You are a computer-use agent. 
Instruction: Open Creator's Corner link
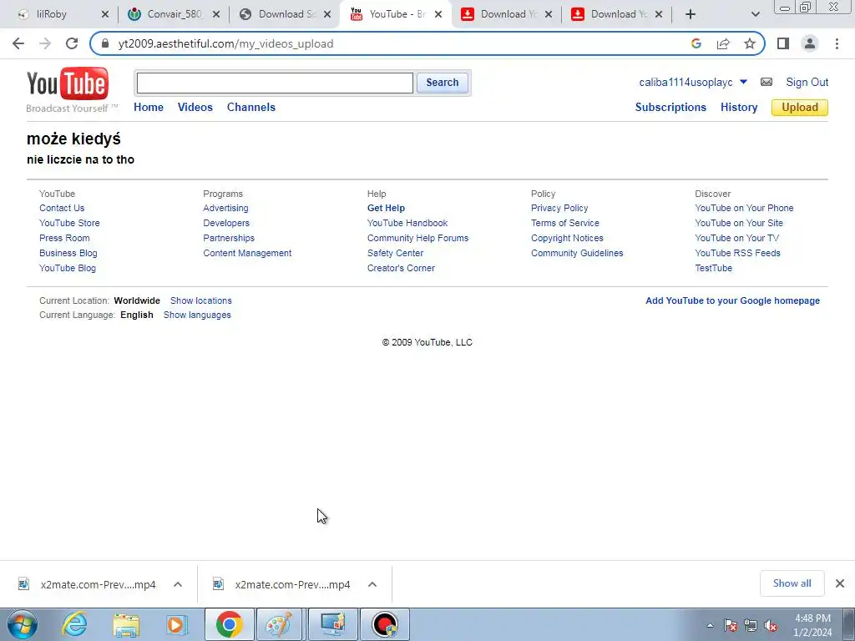pyautogui.click(x=401, y=268)
